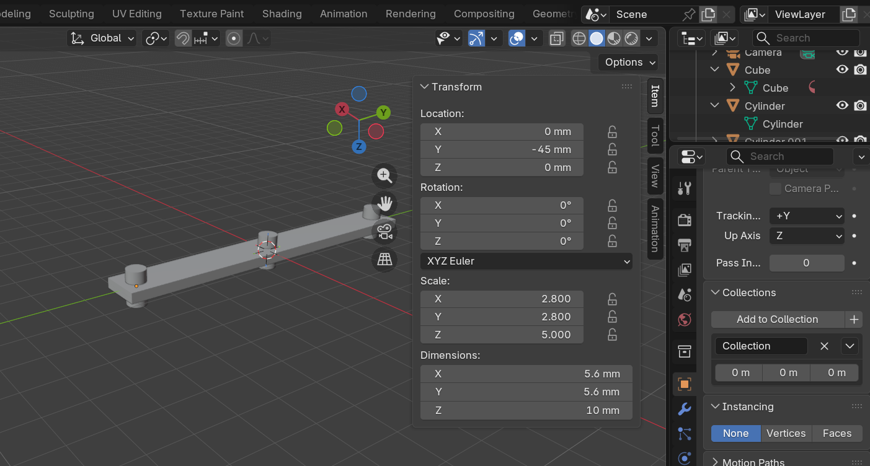870x466 pixels.
Task: Hide the Cylinder object in the outliner
Action: click(x=842, y=105)
